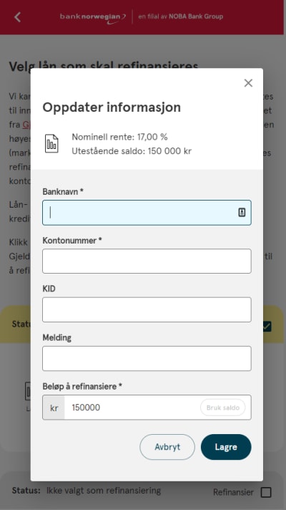
Task: Click the 'Ikke valgt som refinansiering' status text
Action: [104, 490]
